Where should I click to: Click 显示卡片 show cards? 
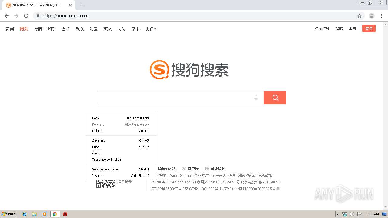322,28
